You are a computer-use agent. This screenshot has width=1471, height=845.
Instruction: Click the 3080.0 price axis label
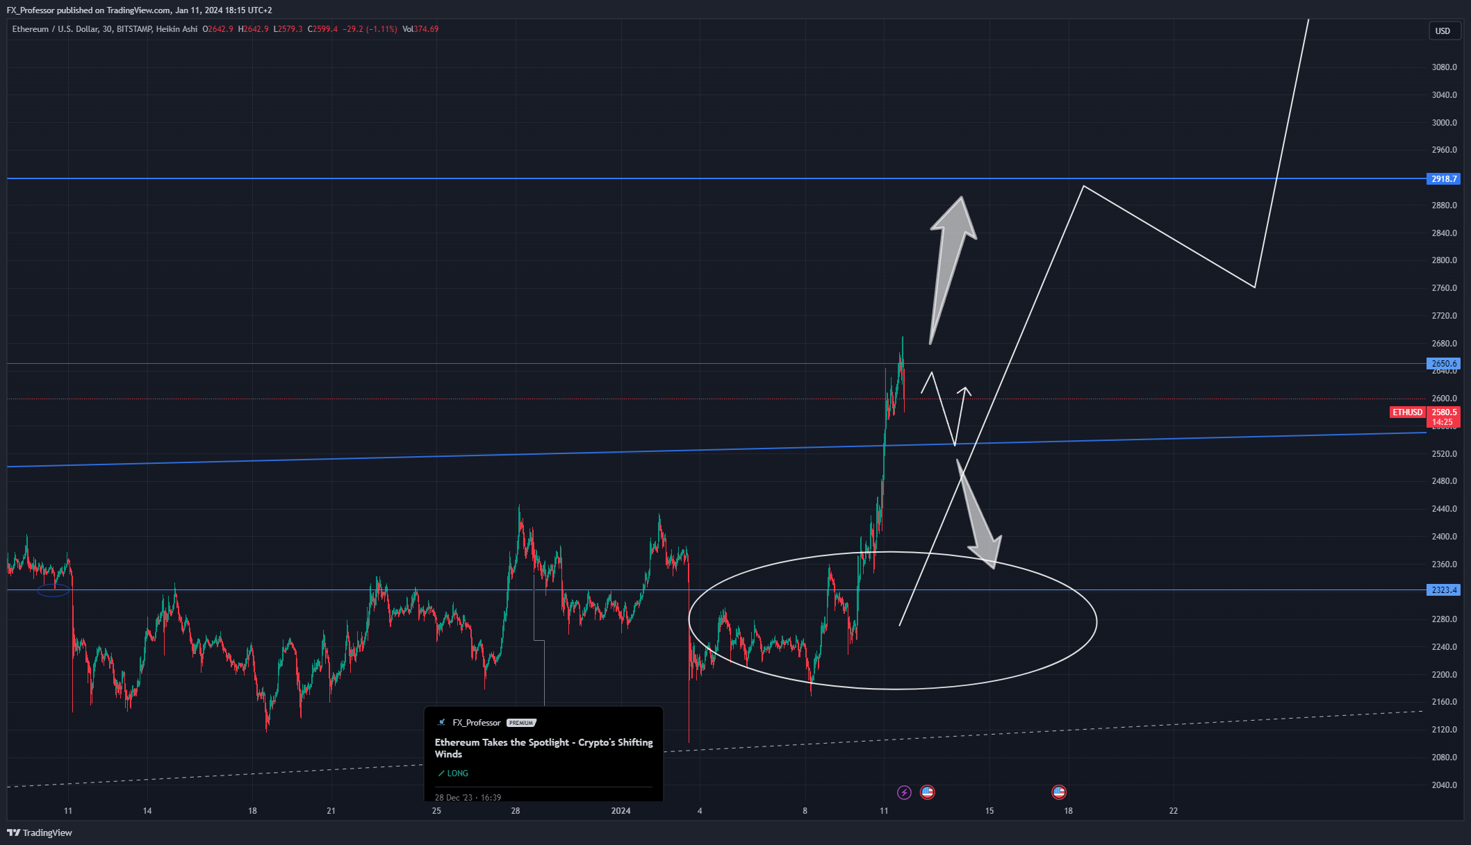click(x=1444, y=67)
